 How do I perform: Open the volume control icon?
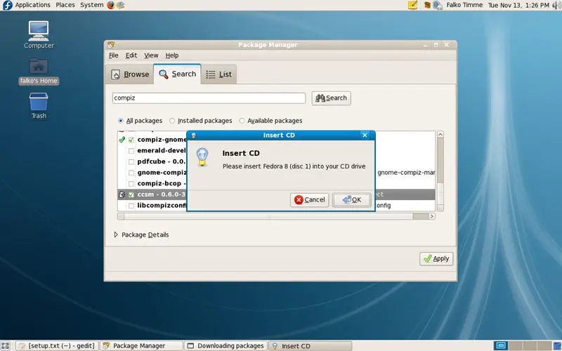click(x=556, y=5)
